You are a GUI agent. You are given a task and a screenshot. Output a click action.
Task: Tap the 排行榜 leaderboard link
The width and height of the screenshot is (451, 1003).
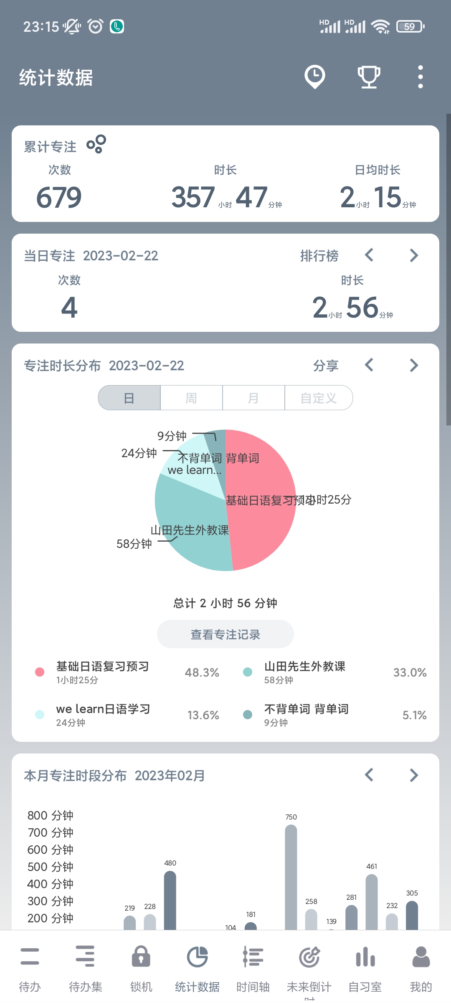(319, 256)
